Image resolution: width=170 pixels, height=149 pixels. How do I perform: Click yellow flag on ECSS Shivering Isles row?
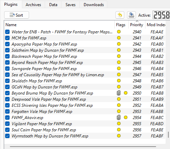[119, 105]
